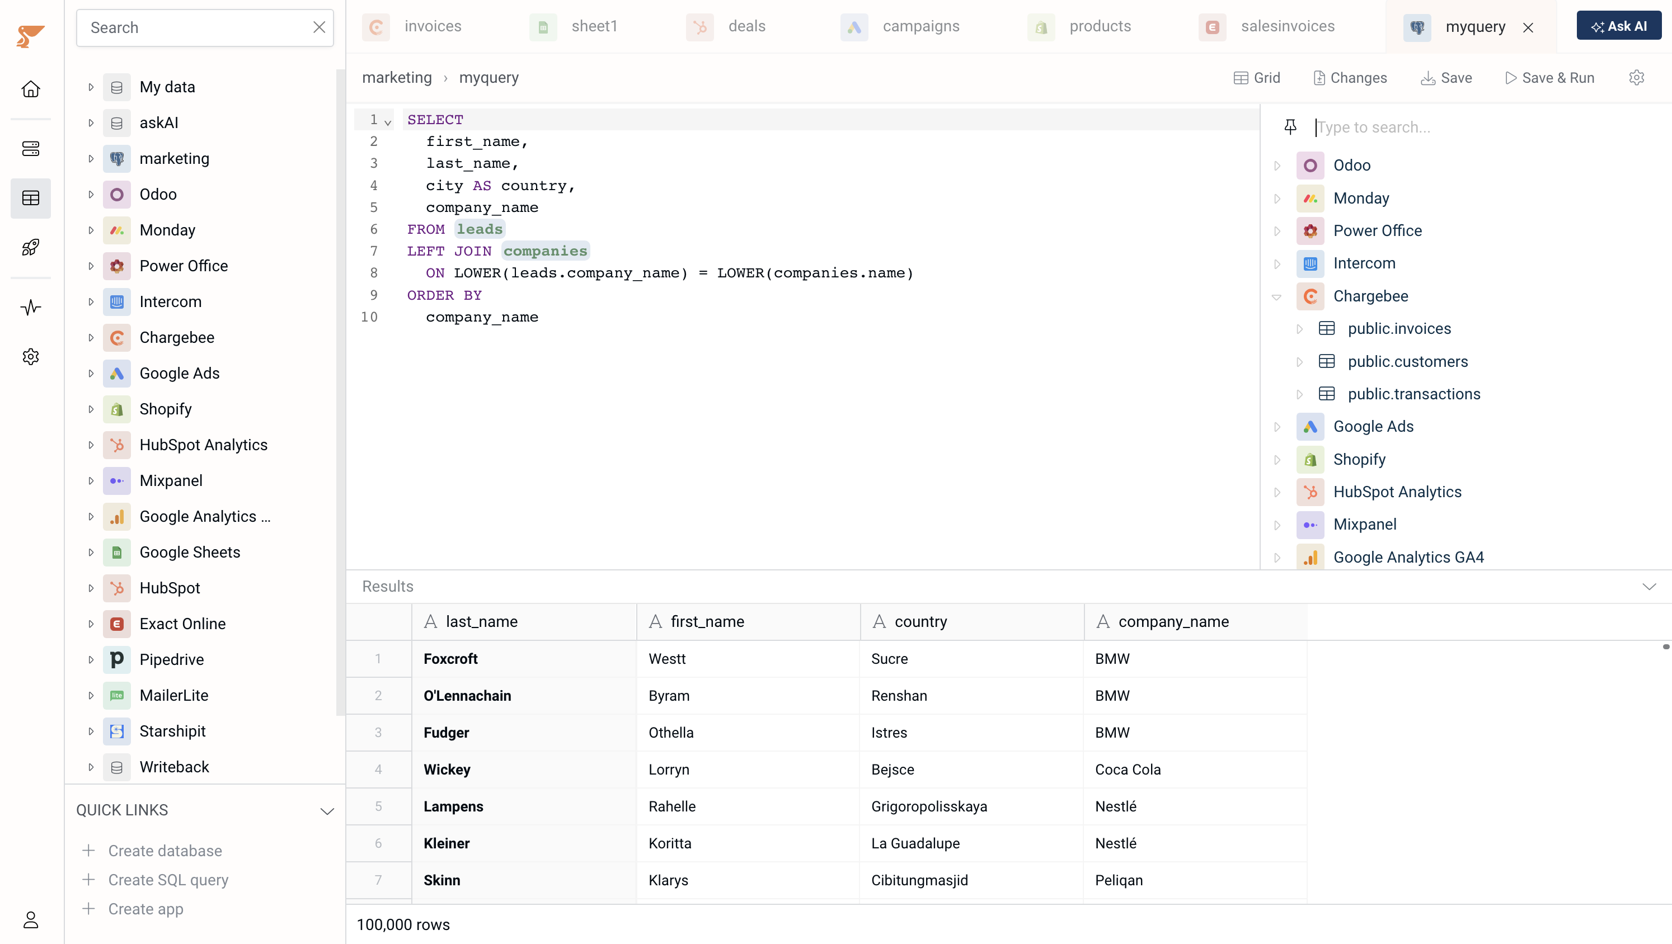Close the myquery tab

(1528, 27)
